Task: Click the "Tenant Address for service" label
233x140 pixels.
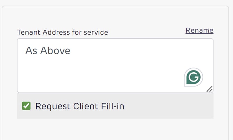Action: pyautogui.click(x=63, y=32)
